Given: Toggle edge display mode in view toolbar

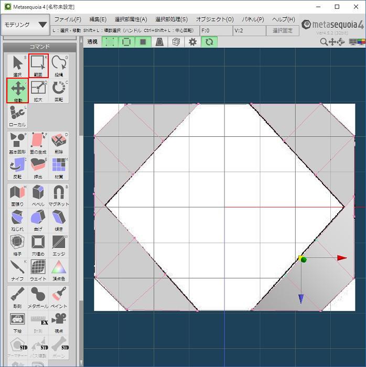Looking at the screenshot, I should 126,42.
